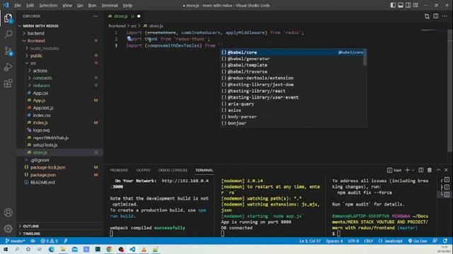Expand the actions folder

click(x=40, y=71)
